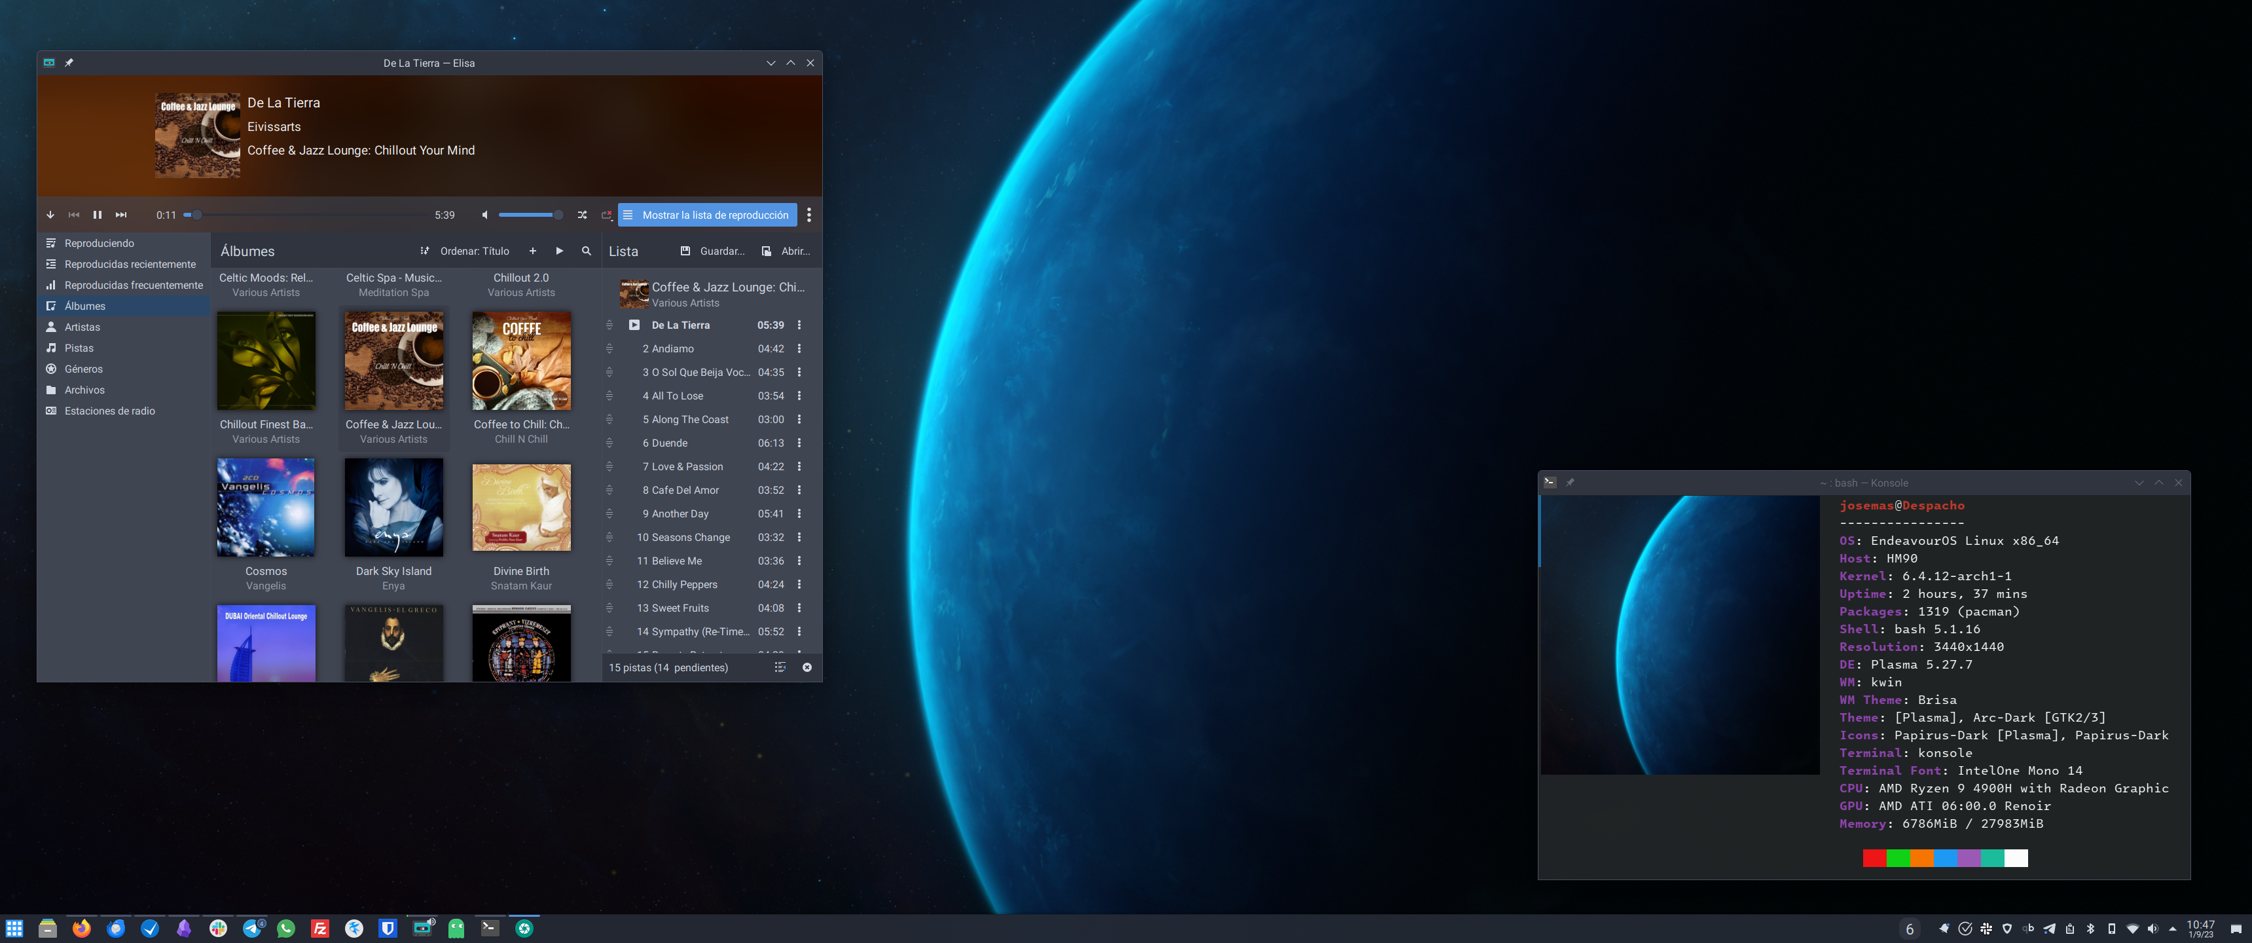Open Elisa's three-dot application menu

click(x=808, y=214)
